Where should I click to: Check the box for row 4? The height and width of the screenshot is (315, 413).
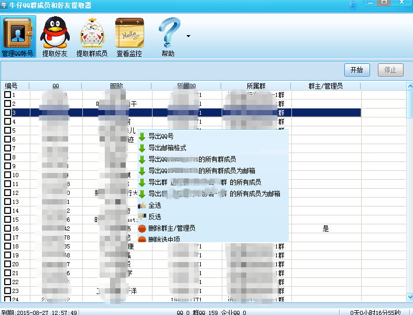tap(8, 122)
